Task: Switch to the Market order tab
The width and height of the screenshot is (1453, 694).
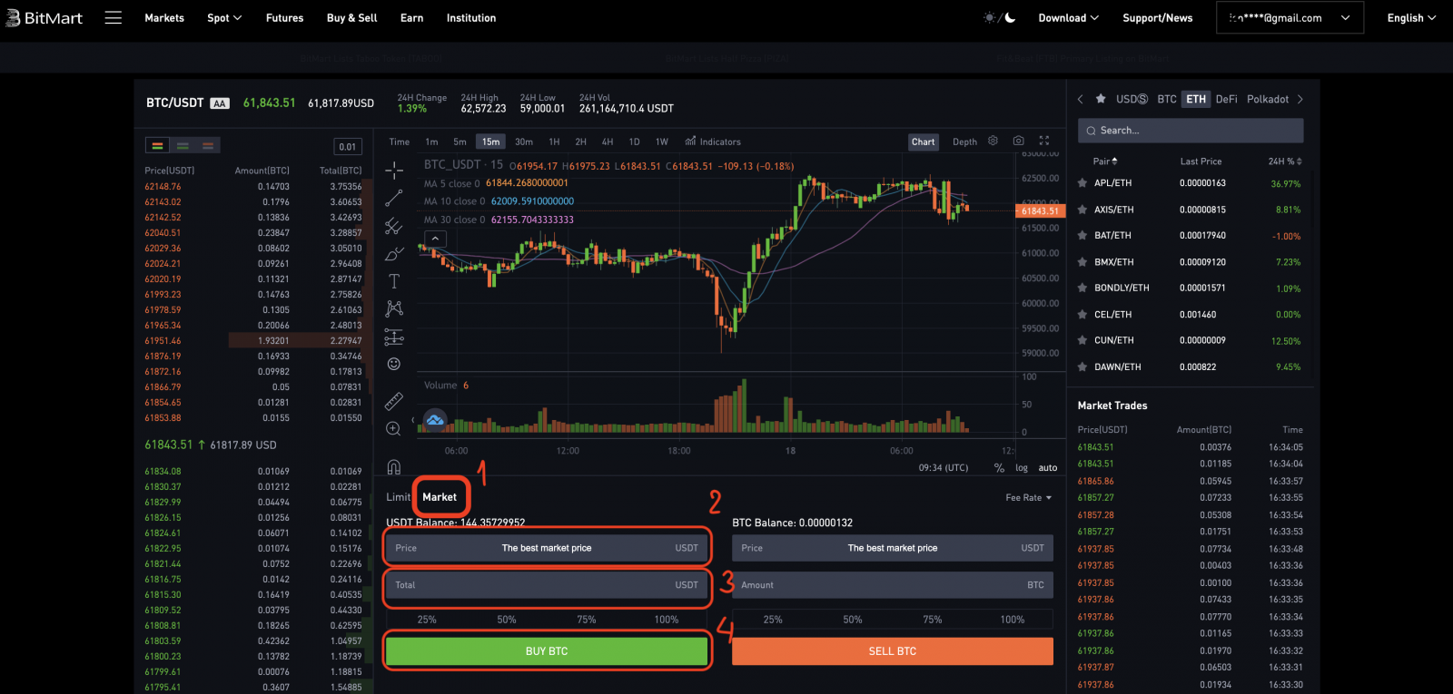Action: click(x=440, y=497)
